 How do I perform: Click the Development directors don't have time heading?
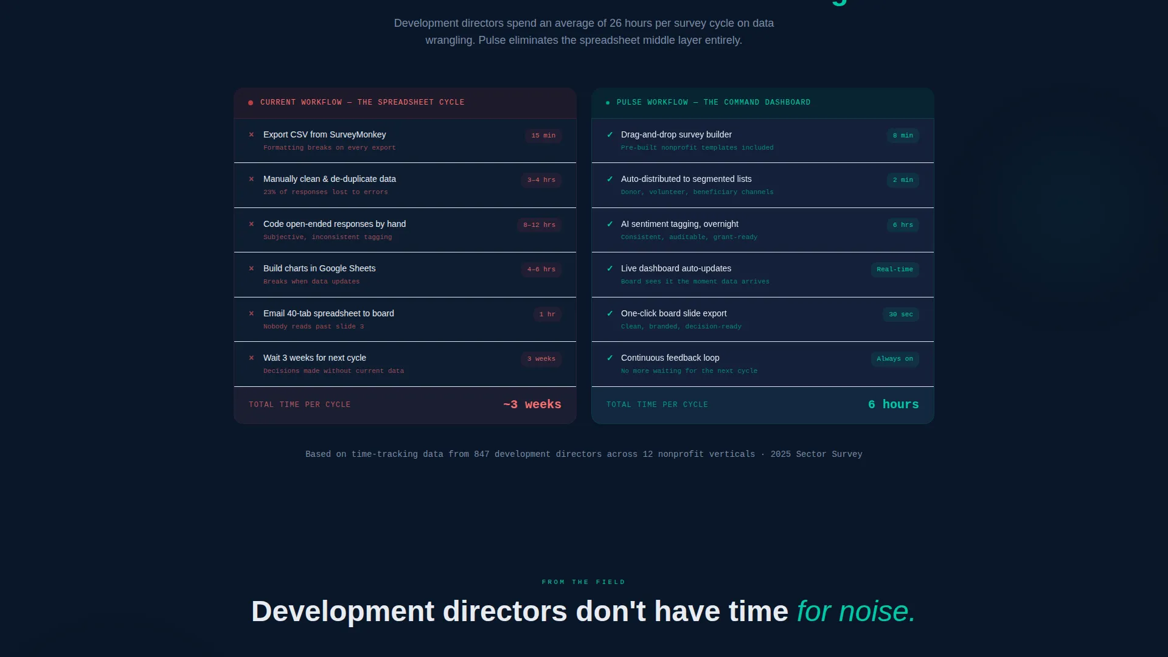pyautogui.click(x=583, y=611)
